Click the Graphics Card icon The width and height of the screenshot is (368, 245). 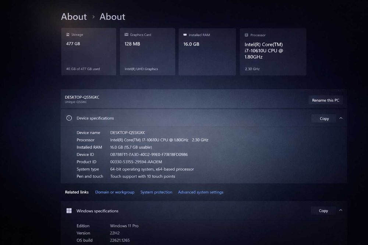coord(126,35)
